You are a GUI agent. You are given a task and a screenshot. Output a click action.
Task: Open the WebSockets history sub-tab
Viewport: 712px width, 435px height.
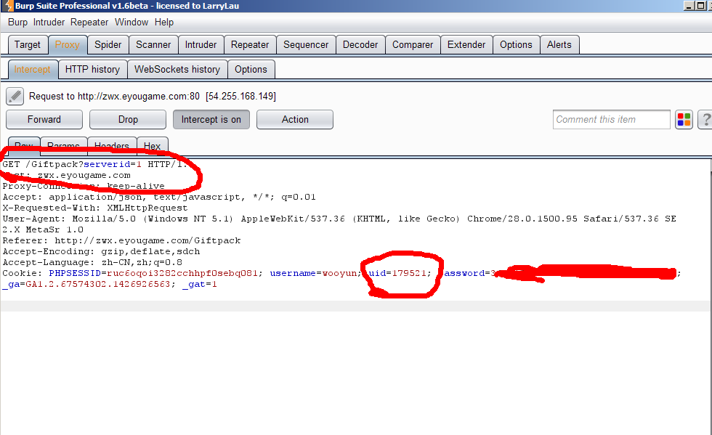click(x=177, y=70)
